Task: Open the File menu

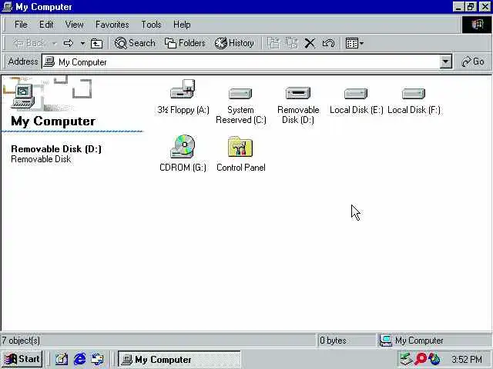Action: click(x=21, y=25)
